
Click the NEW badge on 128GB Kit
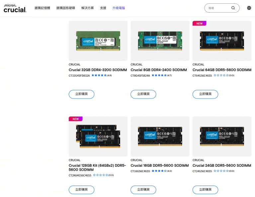76,119
